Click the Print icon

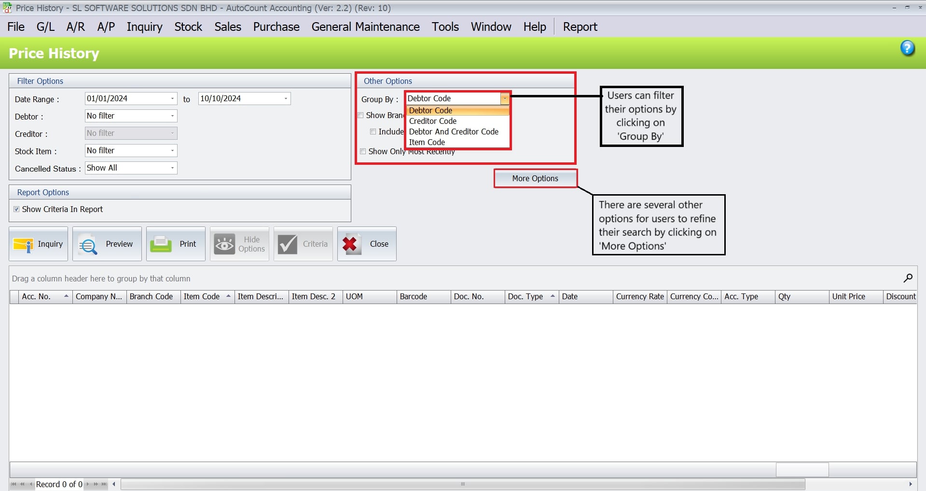pyautogui.click(x=162, y=244)
